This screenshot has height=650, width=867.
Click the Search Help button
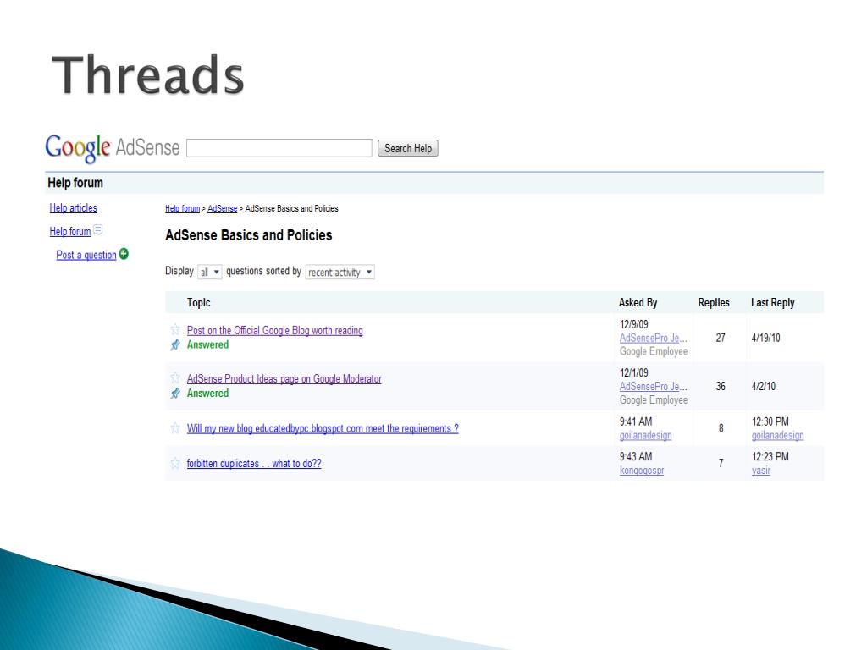pyautogui.click(x=408, y=148)
